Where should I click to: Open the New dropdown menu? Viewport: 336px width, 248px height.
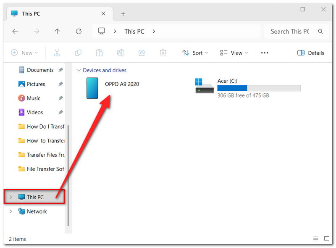click(x=24, y=53)
